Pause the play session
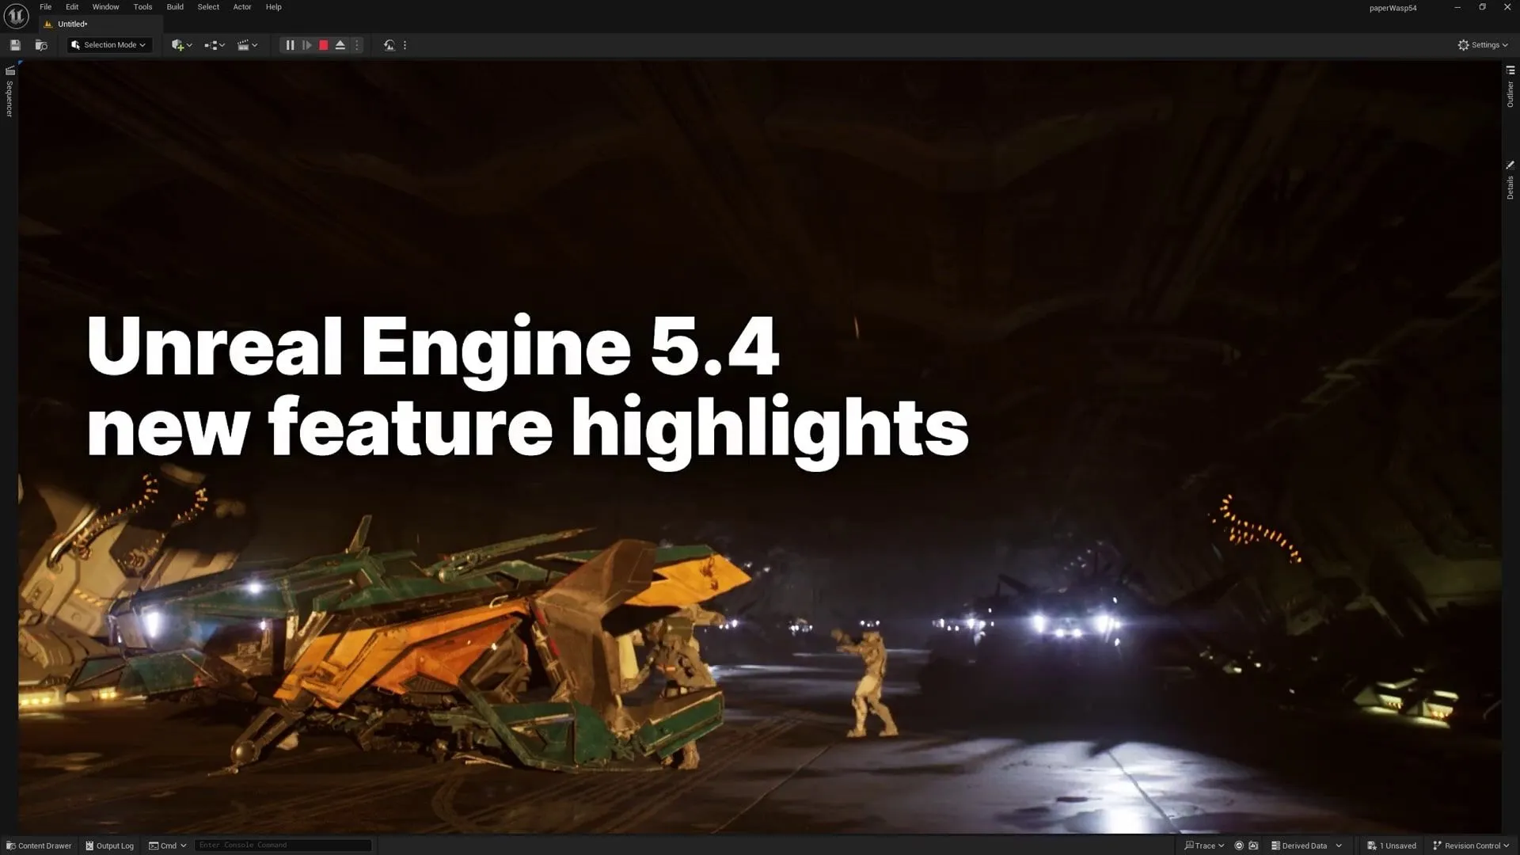This screenshot has height=855, width=1520. pos(290,45)
